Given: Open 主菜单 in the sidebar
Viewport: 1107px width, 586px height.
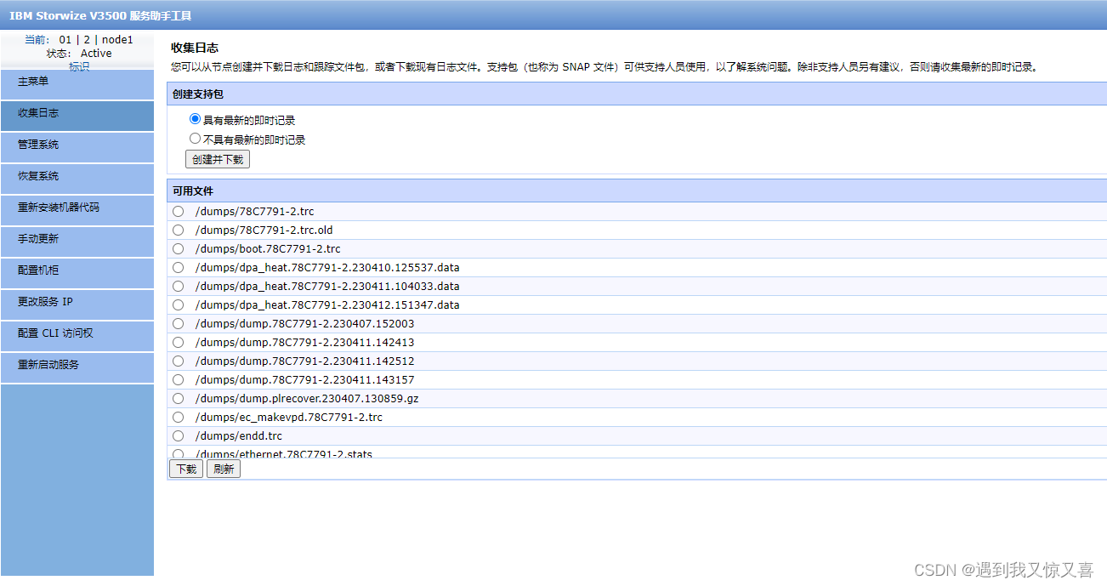Looking at the screenshot, I should click(x=77, y=83).
